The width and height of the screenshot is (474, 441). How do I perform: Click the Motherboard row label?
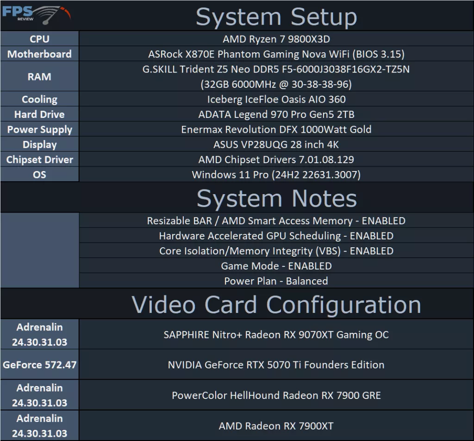click(x=40, y=54)
